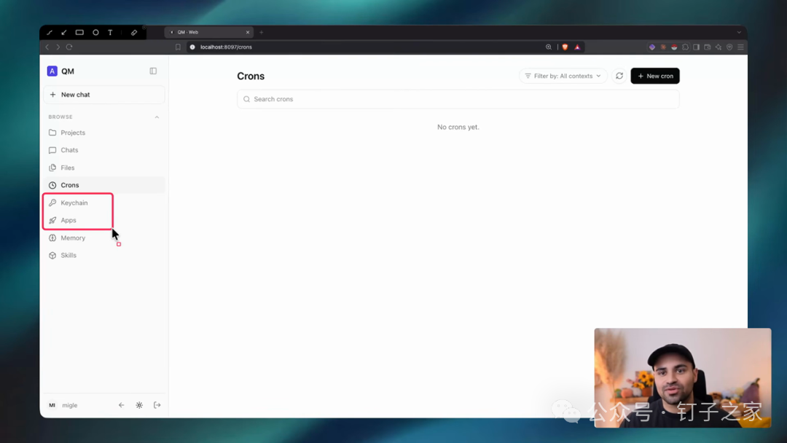787x443 pixels.
Task: View site info icon in address bar
Action: click(x=192, y=47)
